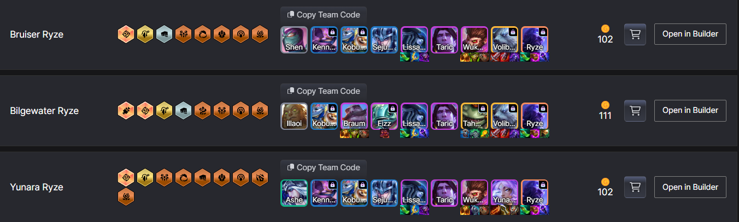Click the Shen champion icon in Bruiser Ryze
The image size is (739, 222).
294,40
